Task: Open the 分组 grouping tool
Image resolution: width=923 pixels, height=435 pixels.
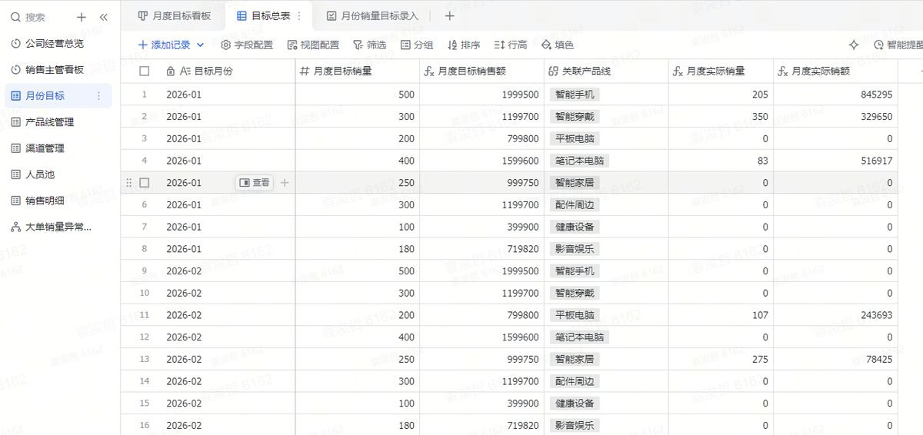Action: 416,45
